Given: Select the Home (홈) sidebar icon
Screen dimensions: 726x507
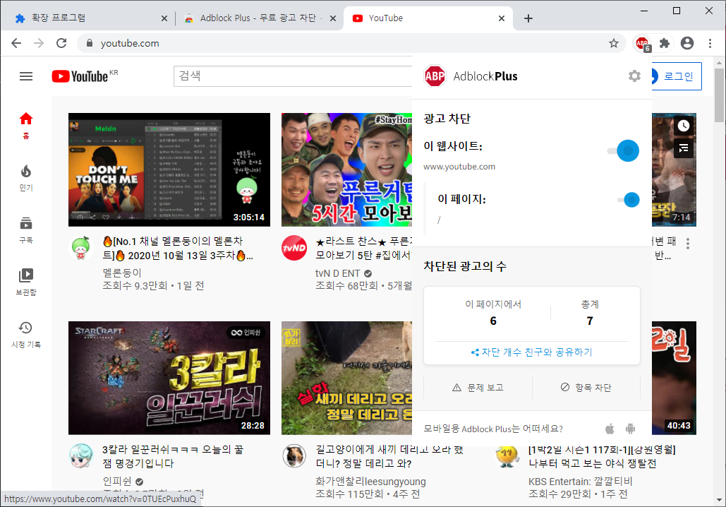Looking at the screenshot, I should [26, 125].
